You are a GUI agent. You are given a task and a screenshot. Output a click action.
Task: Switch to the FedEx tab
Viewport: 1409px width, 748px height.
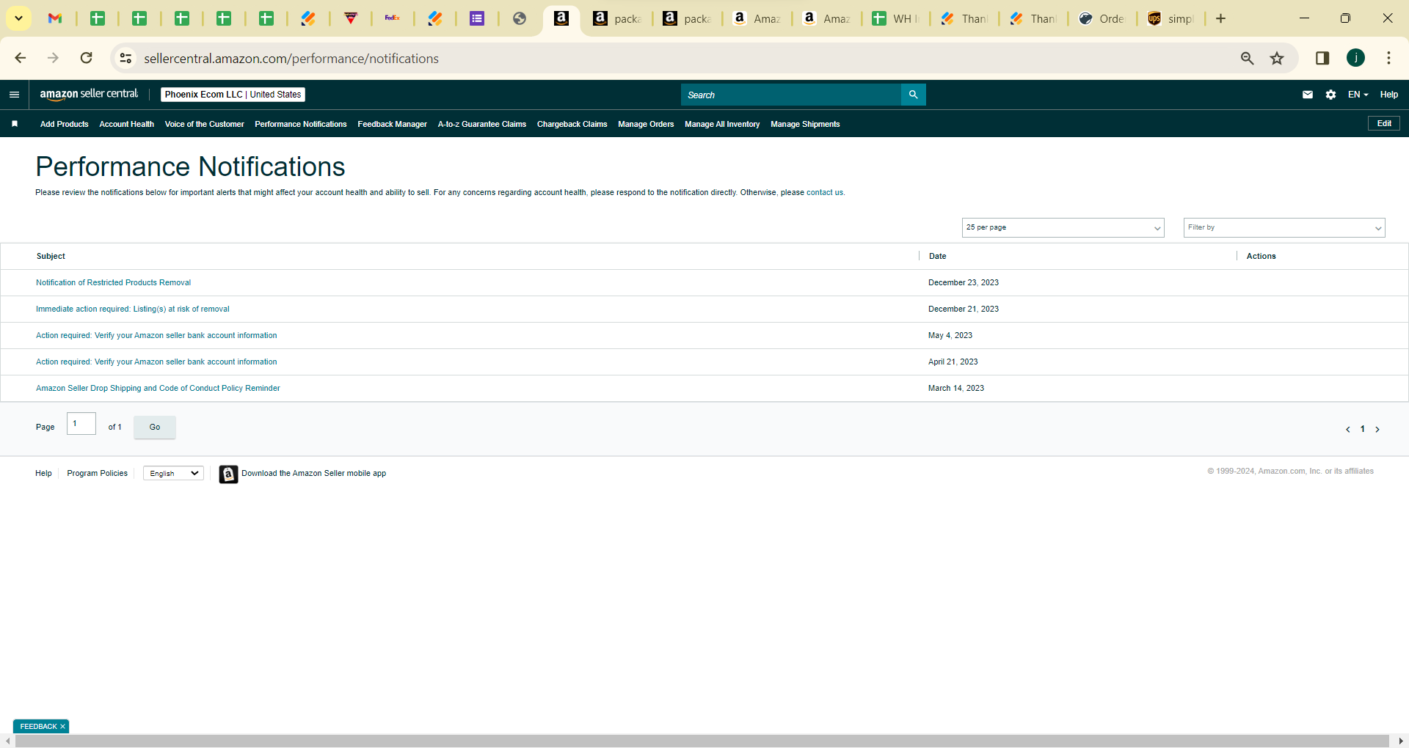[393, 18]
